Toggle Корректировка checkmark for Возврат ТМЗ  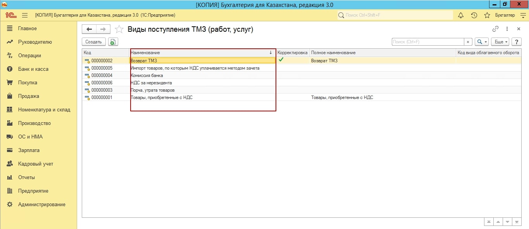click(281, 60)
